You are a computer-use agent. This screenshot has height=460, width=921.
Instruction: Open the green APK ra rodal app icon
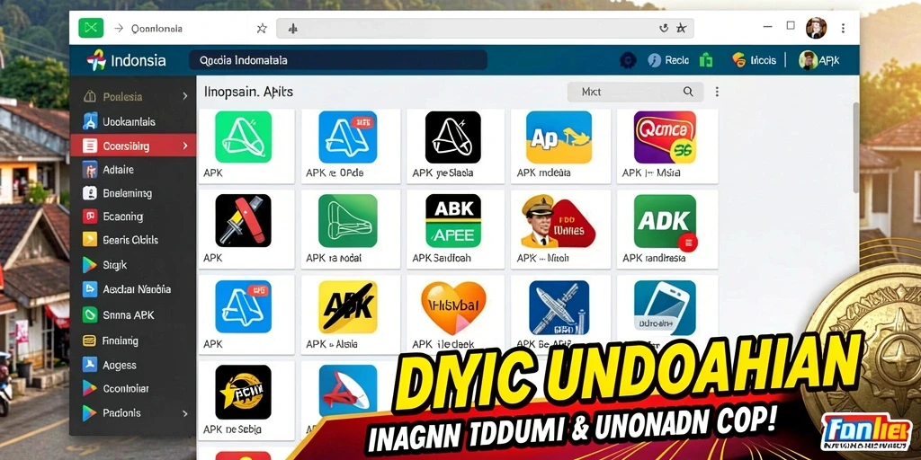pos(348,221)
